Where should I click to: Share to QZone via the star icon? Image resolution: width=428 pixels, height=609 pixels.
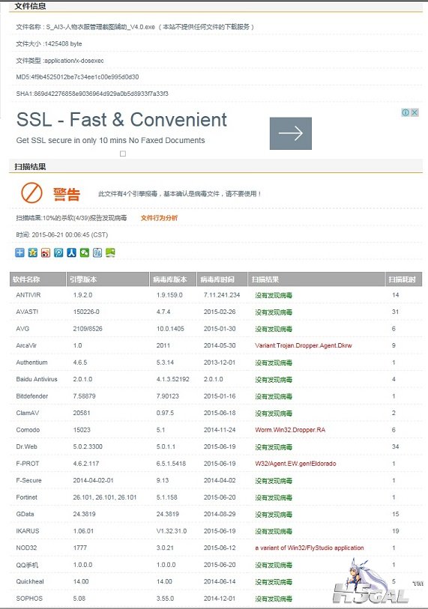[33, 253]
